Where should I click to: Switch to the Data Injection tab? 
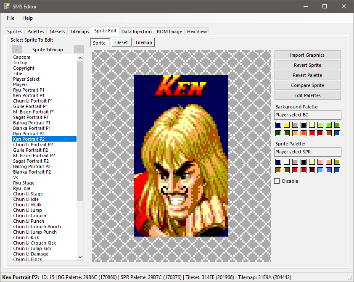pyautogui.click(x=137, y=32)
